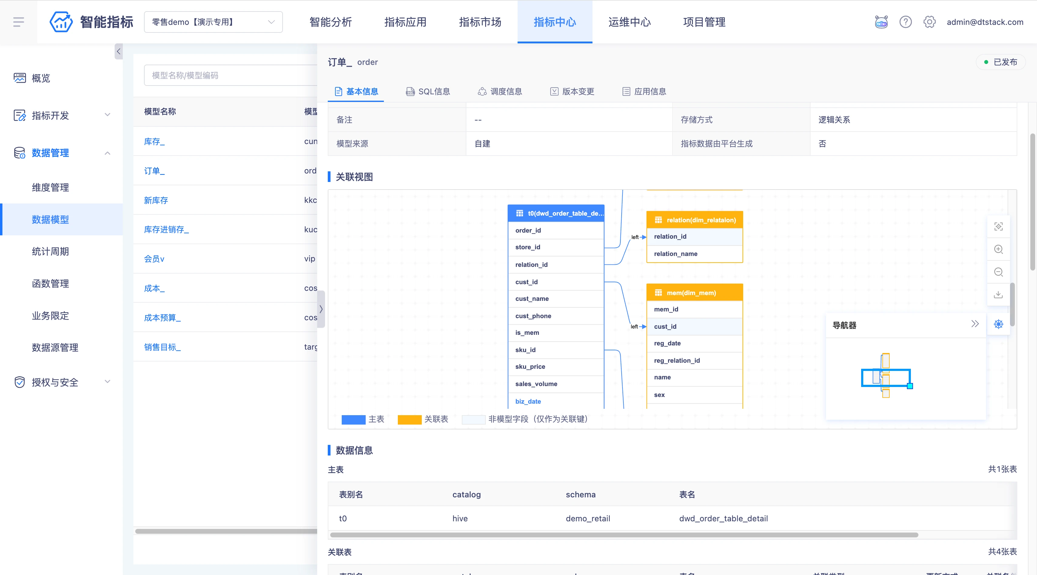Open 数据源管理 in the sidebar
The width and height of the screenshot is (1037, 575).
click(55, 348)
